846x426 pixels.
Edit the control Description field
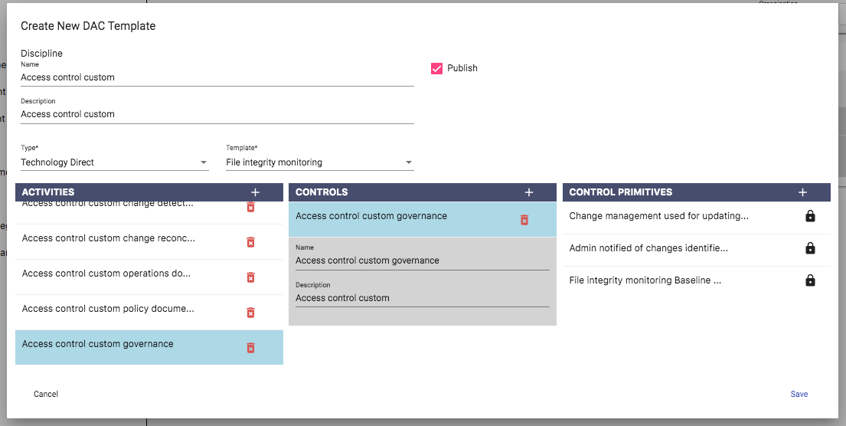[423, 298]
